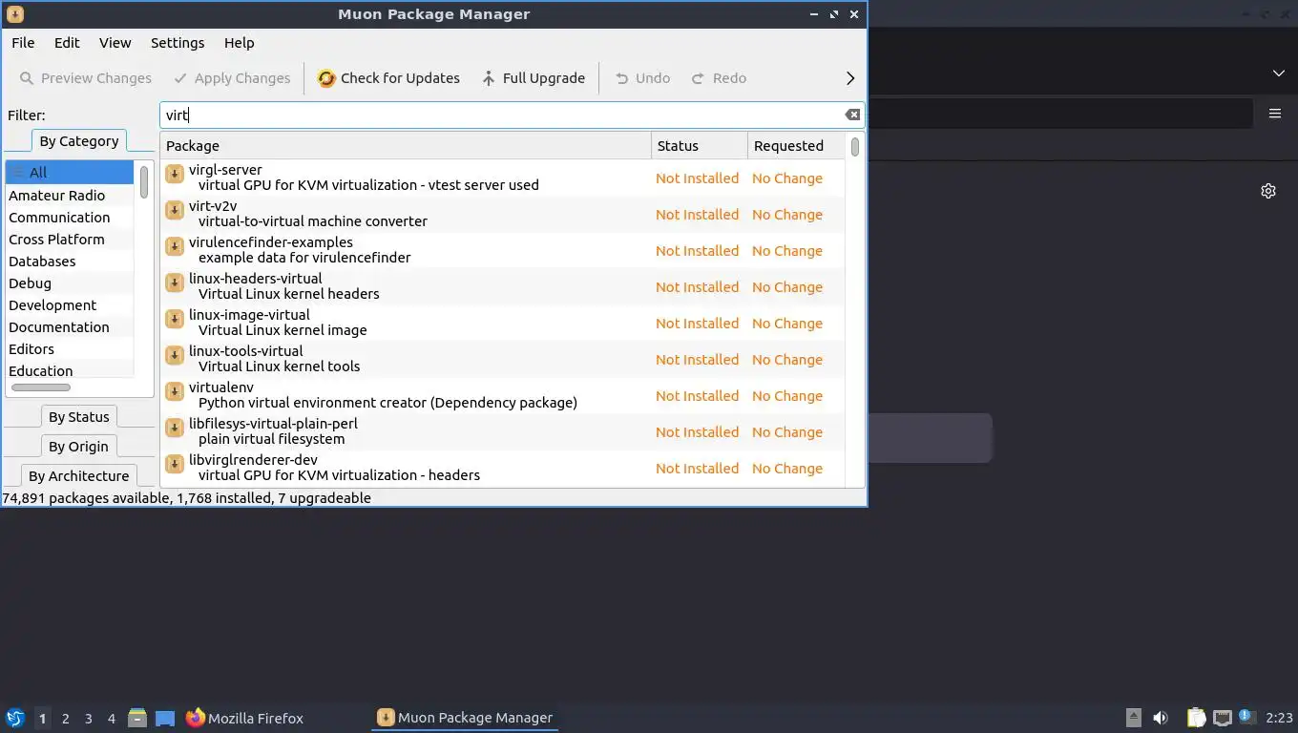The image size is (1298, 733).
Task: Click No Change for linux-image-virtual
Action: point(787,324)
